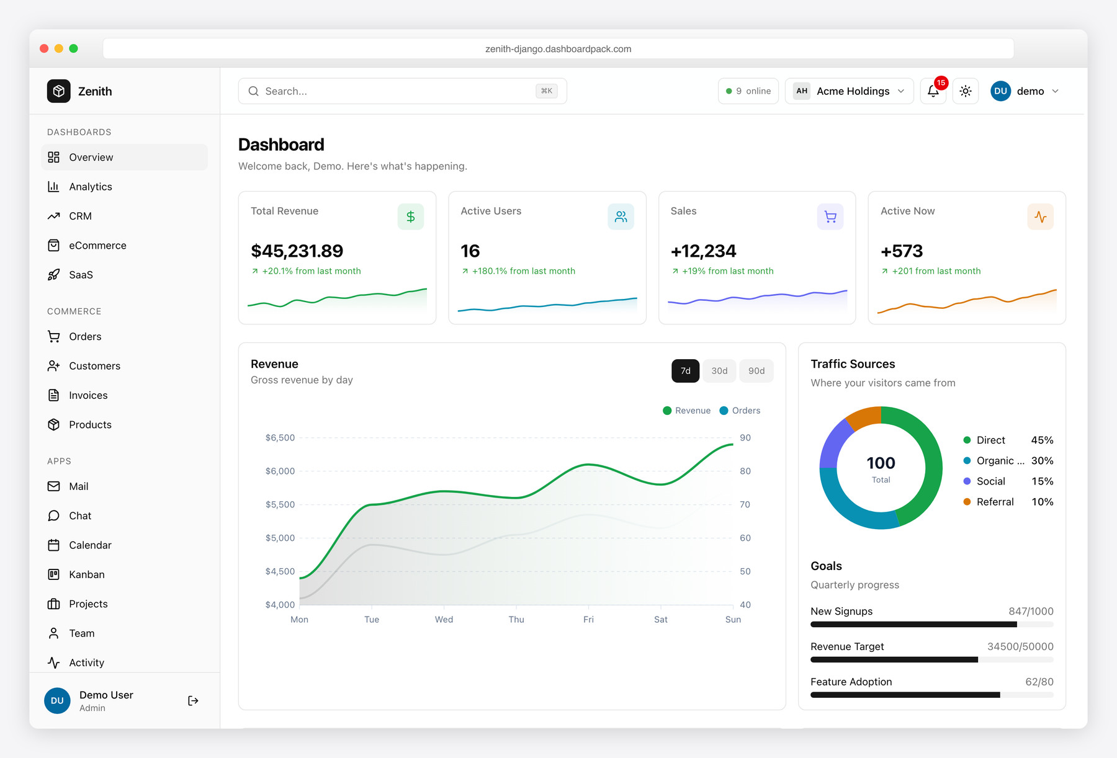Click the SaaS rocket icon
The image size is (1117, 758).
click(54, 275)
